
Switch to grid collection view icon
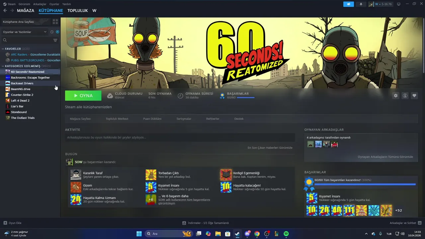[x=55, y=22]
